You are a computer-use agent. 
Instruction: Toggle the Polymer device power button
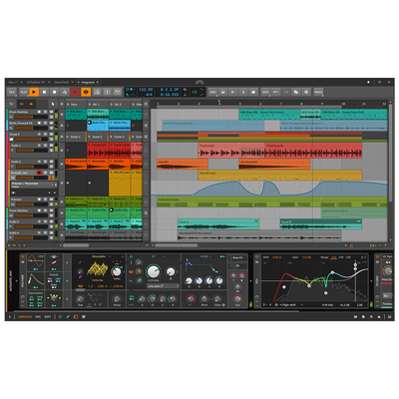tap(23, 256)
